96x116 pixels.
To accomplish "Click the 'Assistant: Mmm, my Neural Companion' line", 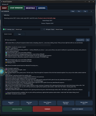I will coord(44,43).
